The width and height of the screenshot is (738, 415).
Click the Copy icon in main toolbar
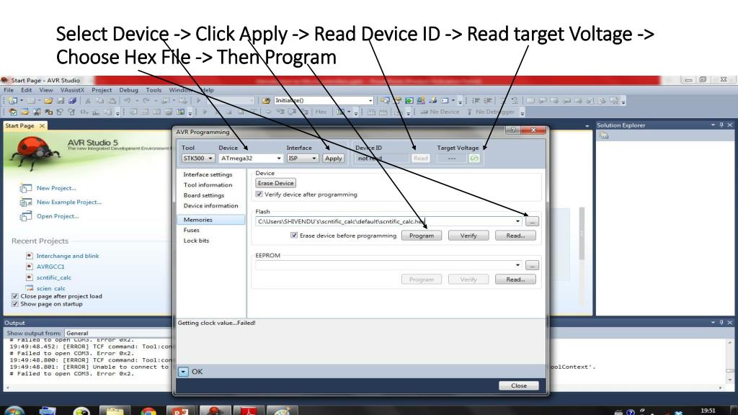coord(99,101)
